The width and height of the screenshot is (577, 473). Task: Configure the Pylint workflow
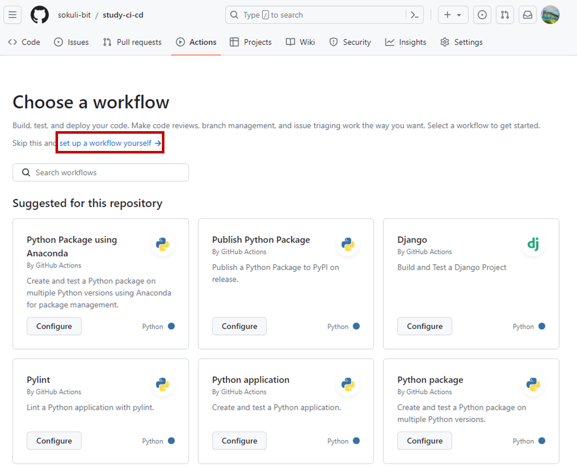pyautogui.click(x=54, y=441)
